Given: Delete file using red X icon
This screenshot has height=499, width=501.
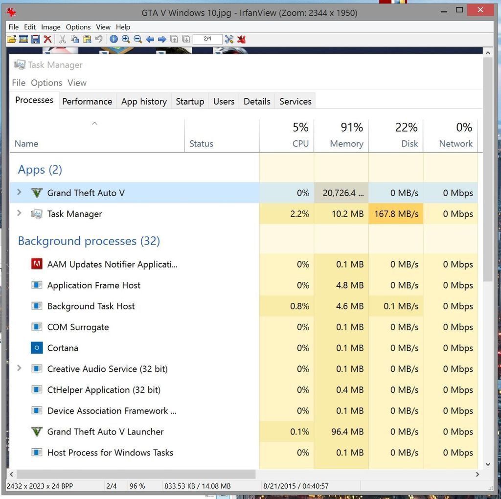Looking at the screenshot, I should (x=47, y=39).
